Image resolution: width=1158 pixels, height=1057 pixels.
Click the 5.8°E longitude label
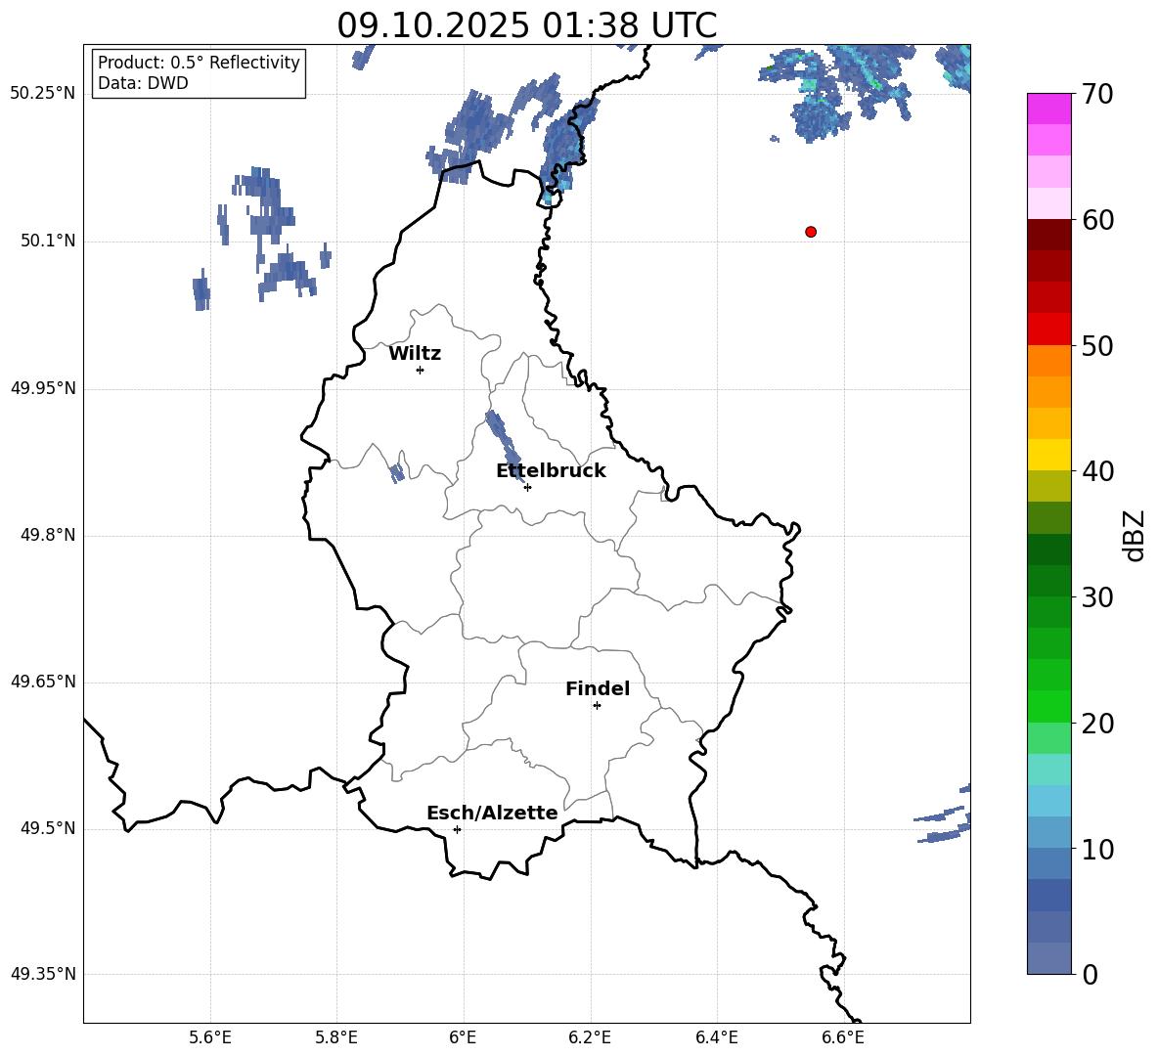(x=336, y=1037)
